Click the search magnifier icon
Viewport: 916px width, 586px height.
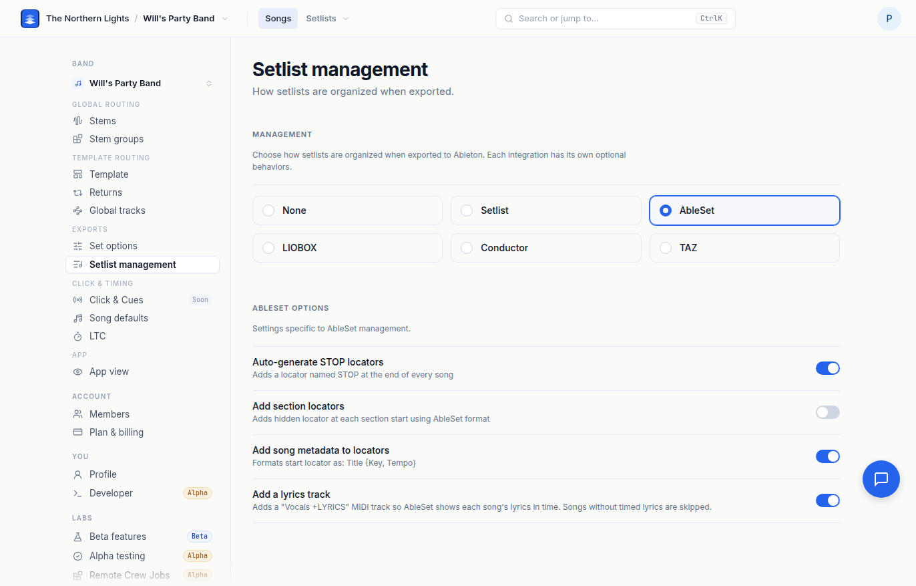509,19
